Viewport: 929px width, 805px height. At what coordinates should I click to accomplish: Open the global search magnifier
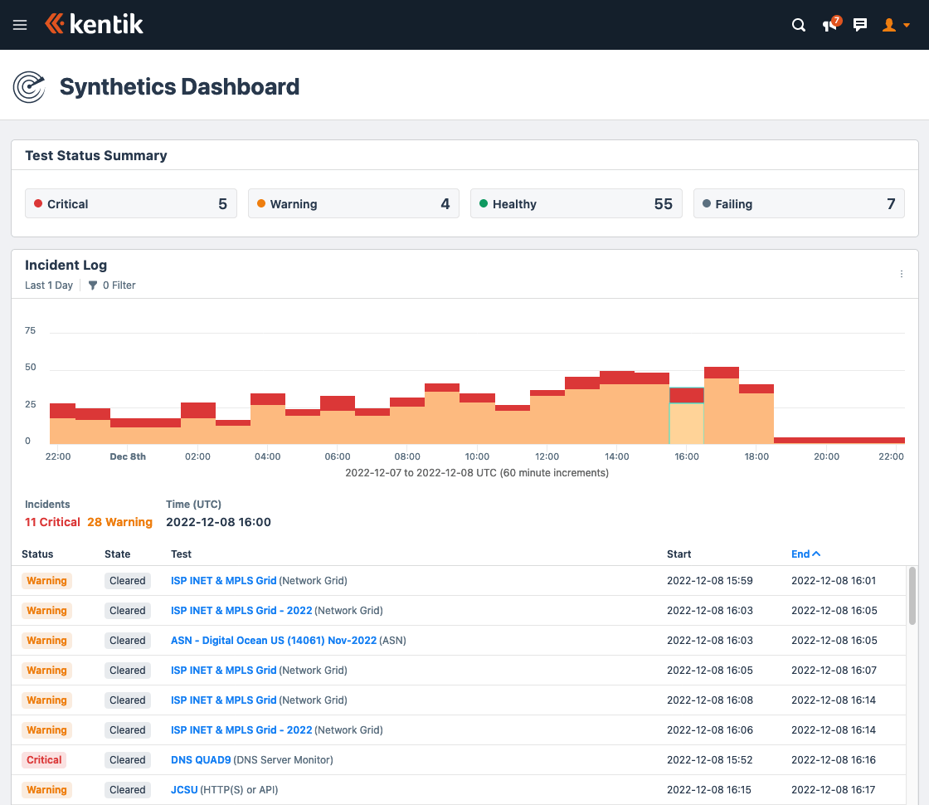(798, 25)
